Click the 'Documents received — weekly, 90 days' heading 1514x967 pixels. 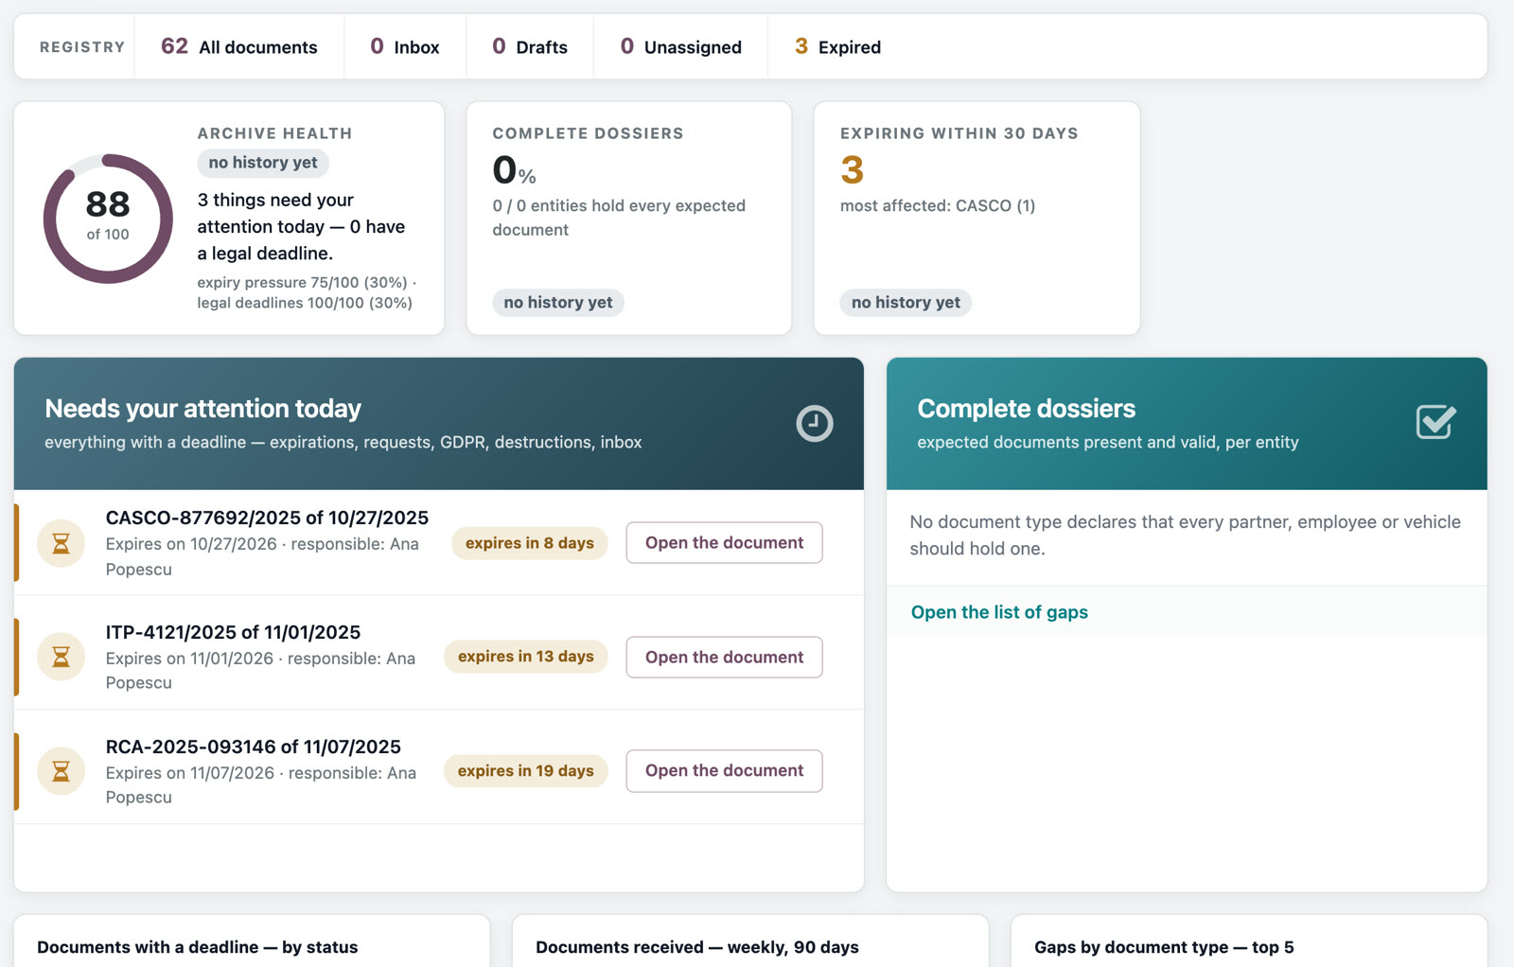pyautogui.click(x=697, y=947)
